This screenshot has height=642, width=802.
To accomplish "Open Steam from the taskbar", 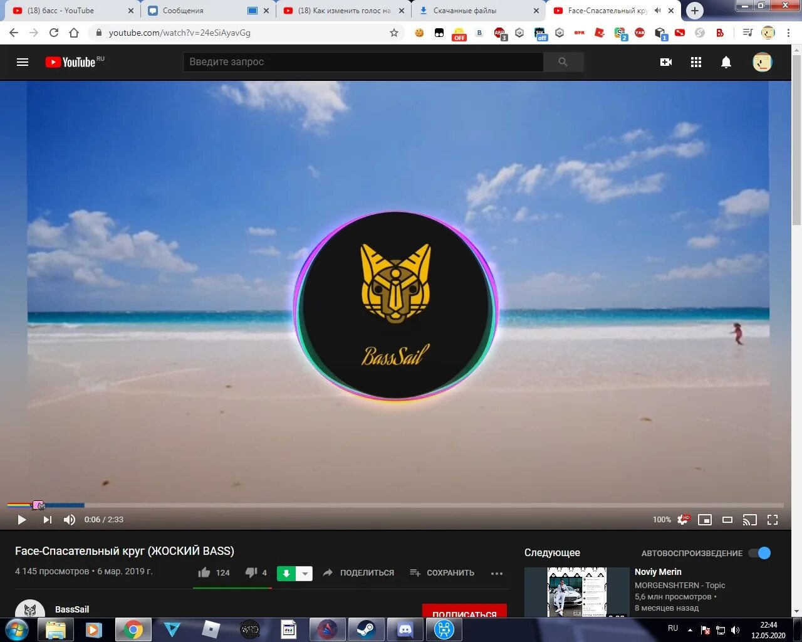I will tap(367, 629).
